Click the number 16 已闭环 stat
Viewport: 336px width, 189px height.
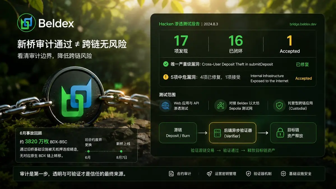click(x=236, y=44)
